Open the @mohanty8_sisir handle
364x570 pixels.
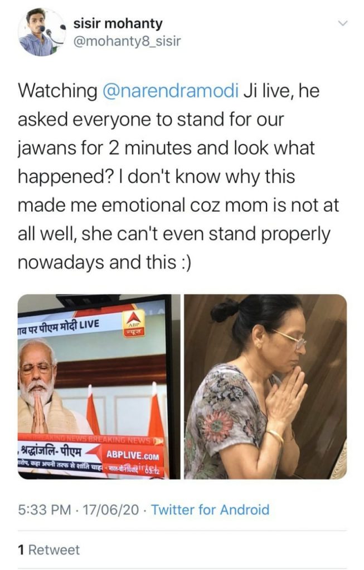tap(127, 41)
